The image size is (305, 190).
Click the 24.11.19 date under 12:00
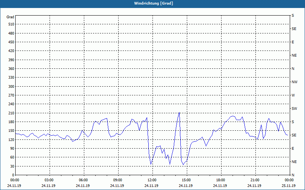pos(151,186)
